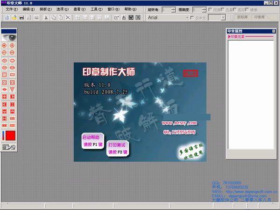
Task: Toggle the second checkbox after 模糊度
Action: coord(223,9)
